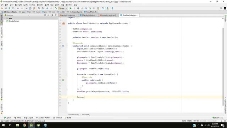Click the Paste toolbar icon
The height and width of the screenshot is (128, 227).
pyautogui.click(x=34, y=8)
